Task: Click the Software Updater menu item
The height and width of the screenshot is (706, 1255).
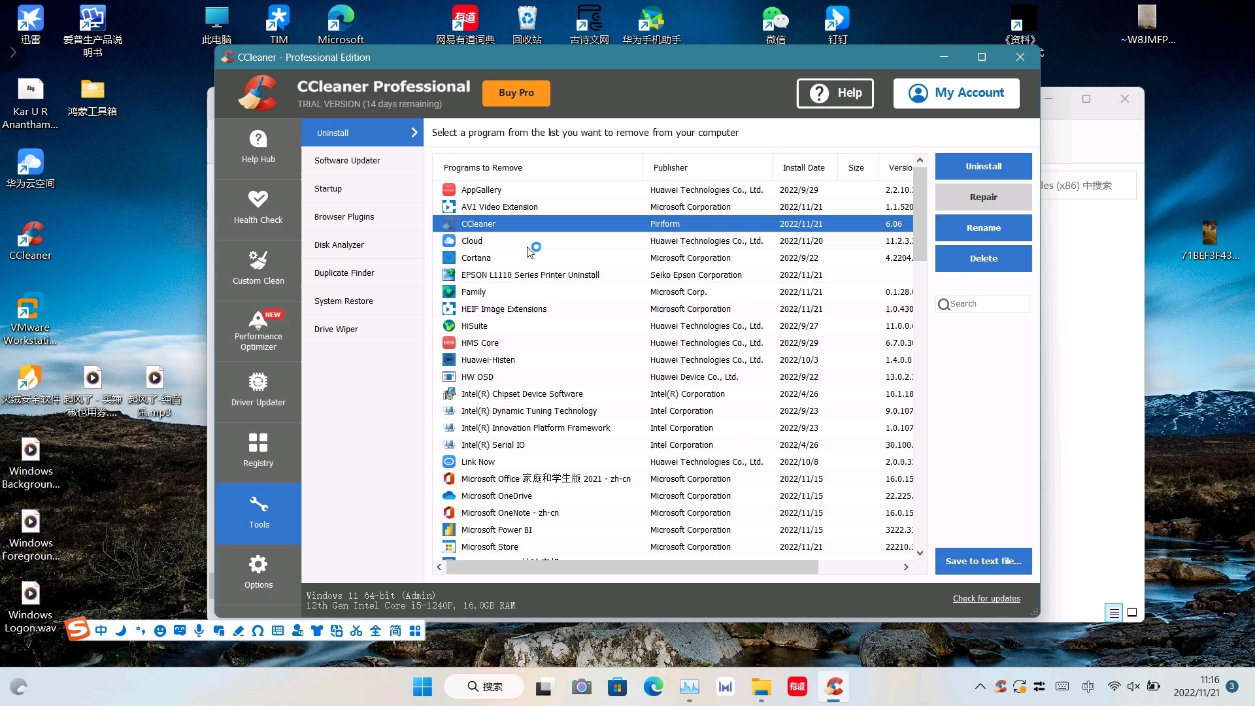Action: click(x=347, y=160)
